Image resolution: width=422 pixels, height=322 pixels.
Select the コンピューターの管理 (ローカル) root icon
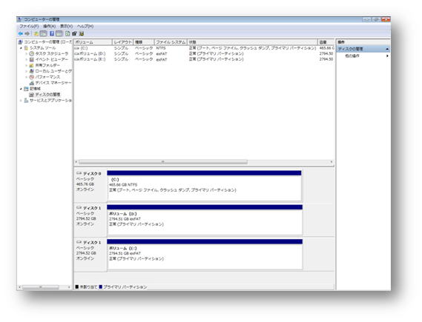pyautogui.click(x=20, y=42)
